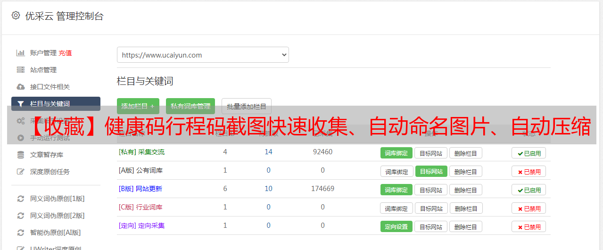This screenshot has width=603, height=250.
Task: Toggle 已启用 status for 采集交流 row
Action: pyautogui.click(x=529, y=153)
